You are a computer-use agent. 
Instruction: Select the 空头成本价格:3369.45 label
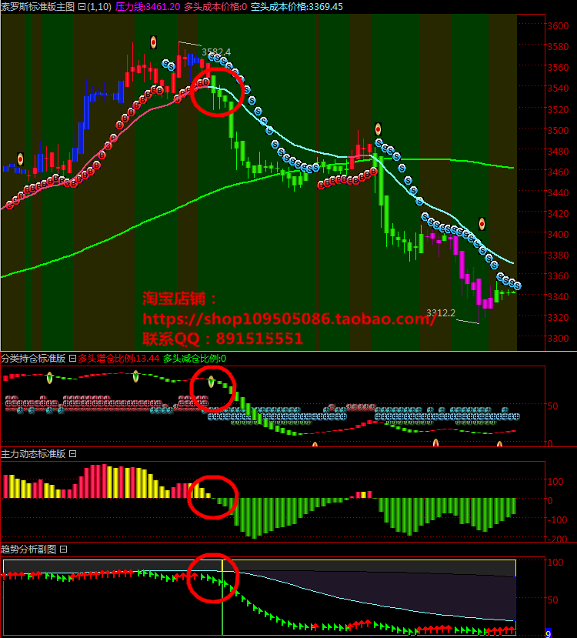pos(297,7)
